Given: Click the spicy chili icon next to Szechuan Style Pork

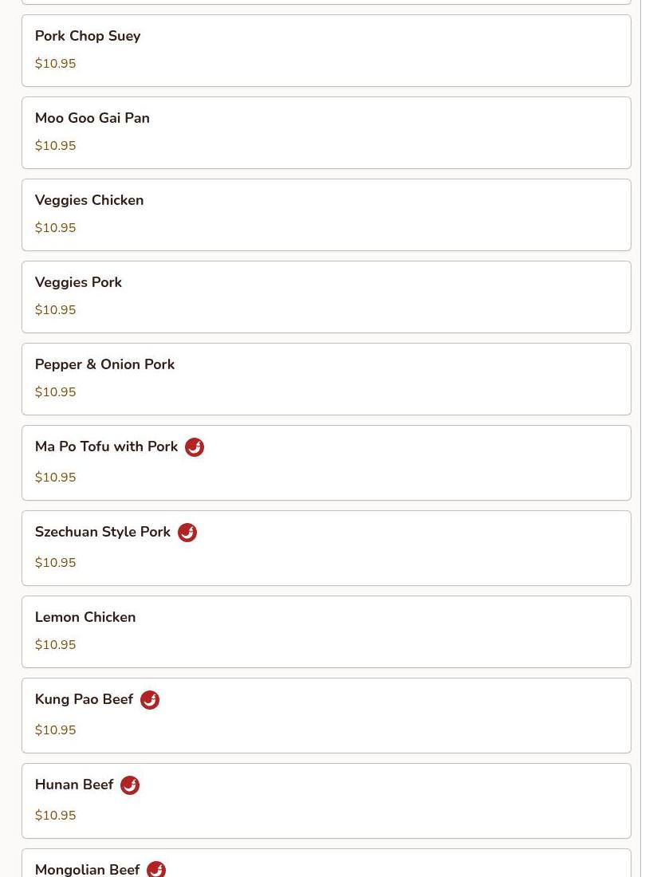Looking at the screenshot, I should [x=187, y=533].
